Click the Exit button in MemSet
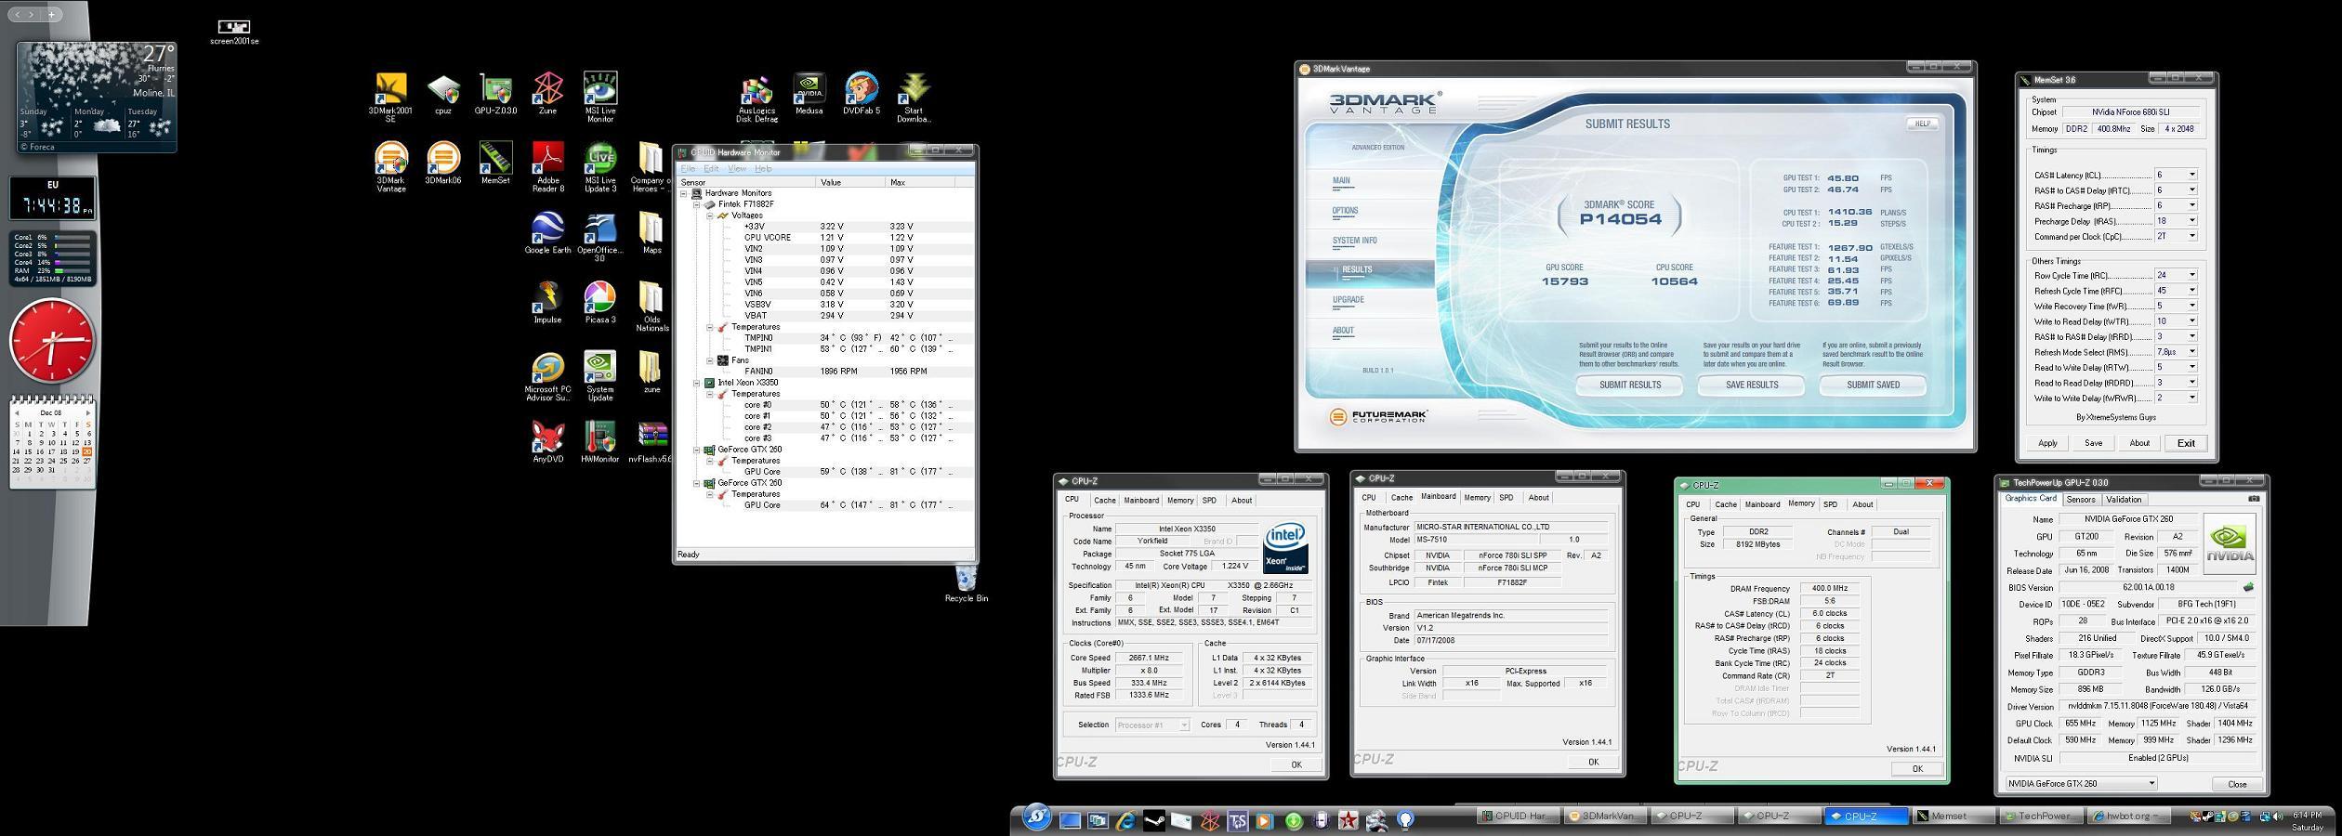2342x836 pixels. (x=2186, y=443)
